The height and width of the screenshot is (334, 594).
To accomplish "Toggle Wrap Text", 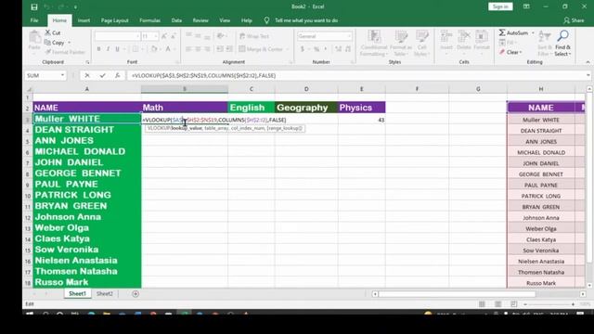I will [x=254, y=36].
